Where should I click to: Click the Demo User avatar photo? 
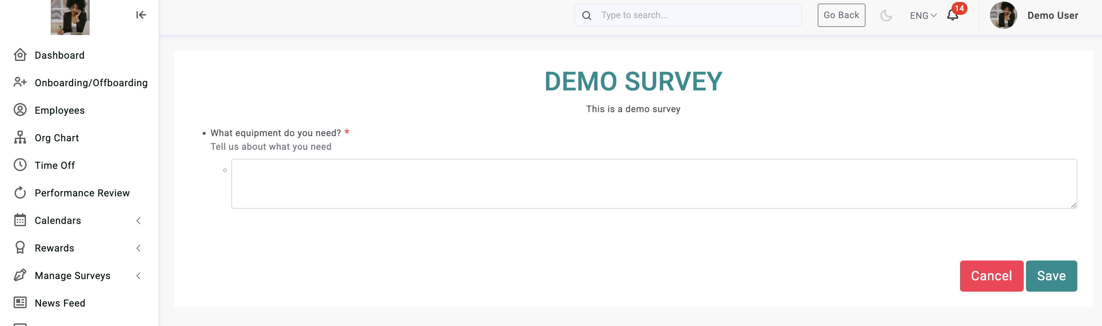click(x=1003, y=15)
